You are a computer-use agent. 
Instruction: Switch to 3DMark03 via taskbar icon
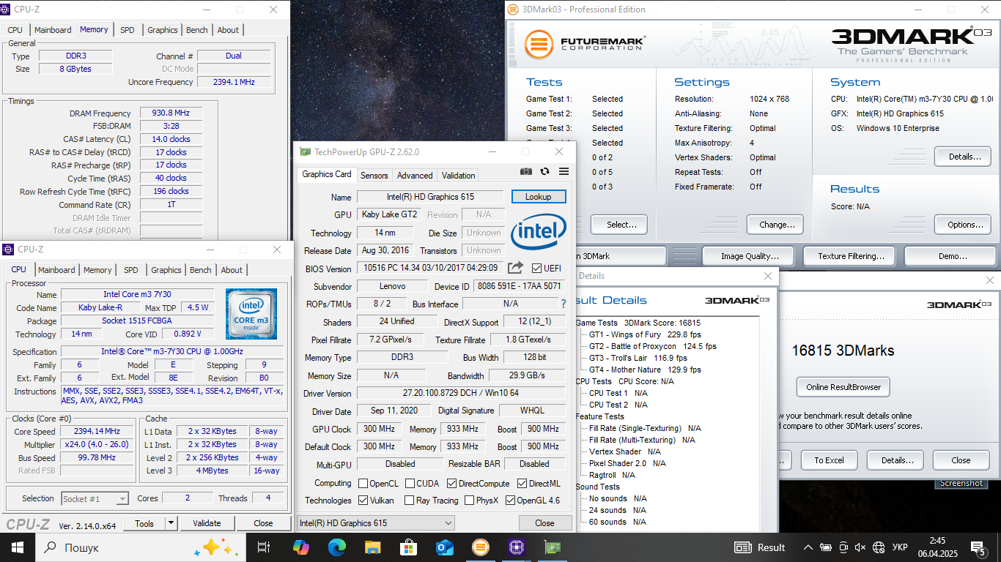[480, 547]
